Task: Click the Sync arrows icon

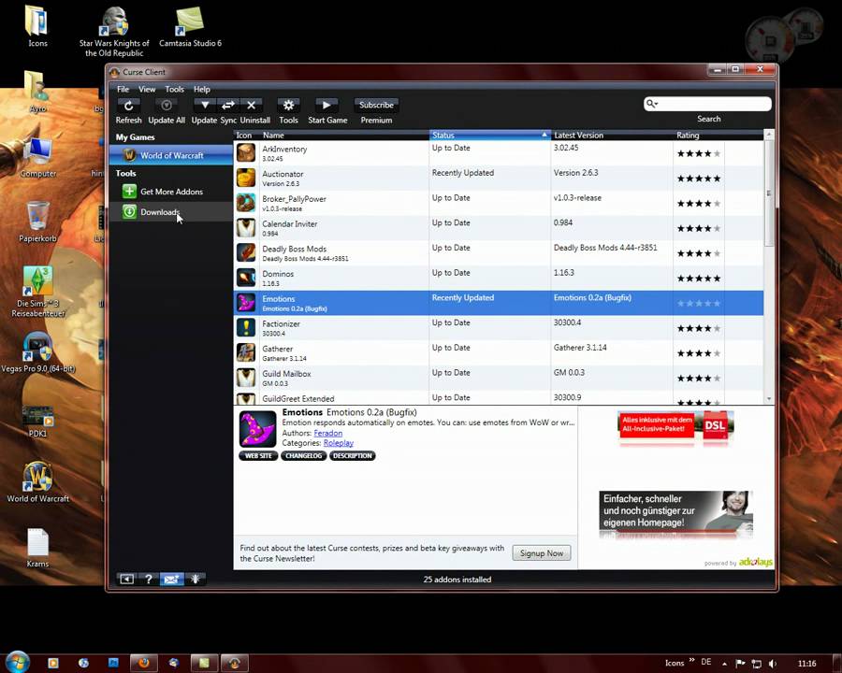Action: [228, 106]
